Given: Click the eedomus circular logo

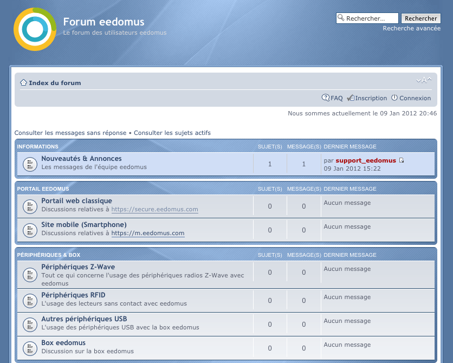Looking at the screenshot, I should pyautogui.click(x=35, y=29).
